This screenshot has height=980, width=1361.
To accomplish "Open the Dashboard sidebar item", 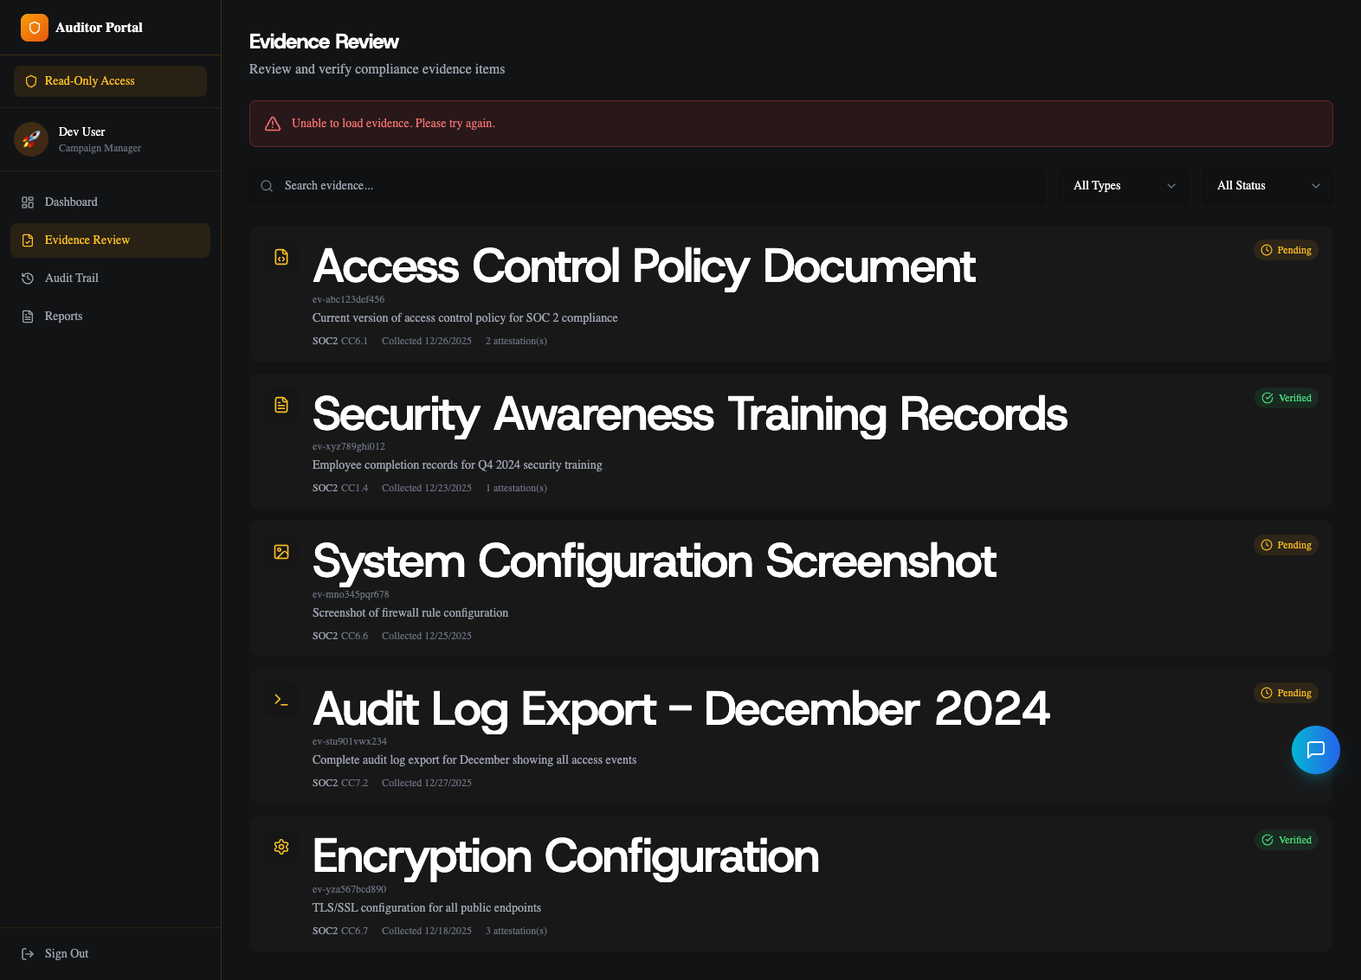I will (x=71, y=202).
